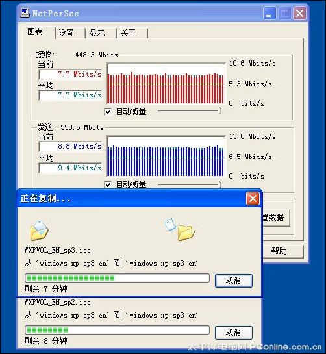This screenshot has height=354, width=326.
Task: Click the 剩余 8 分钟 remaining time text
Action: (46, 340)
